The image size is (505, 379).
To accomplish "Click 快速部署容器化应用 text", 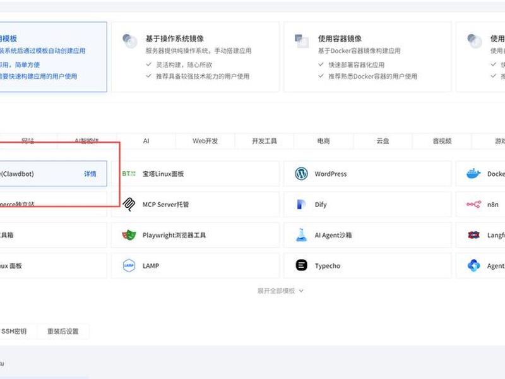I will pos(356,65).
